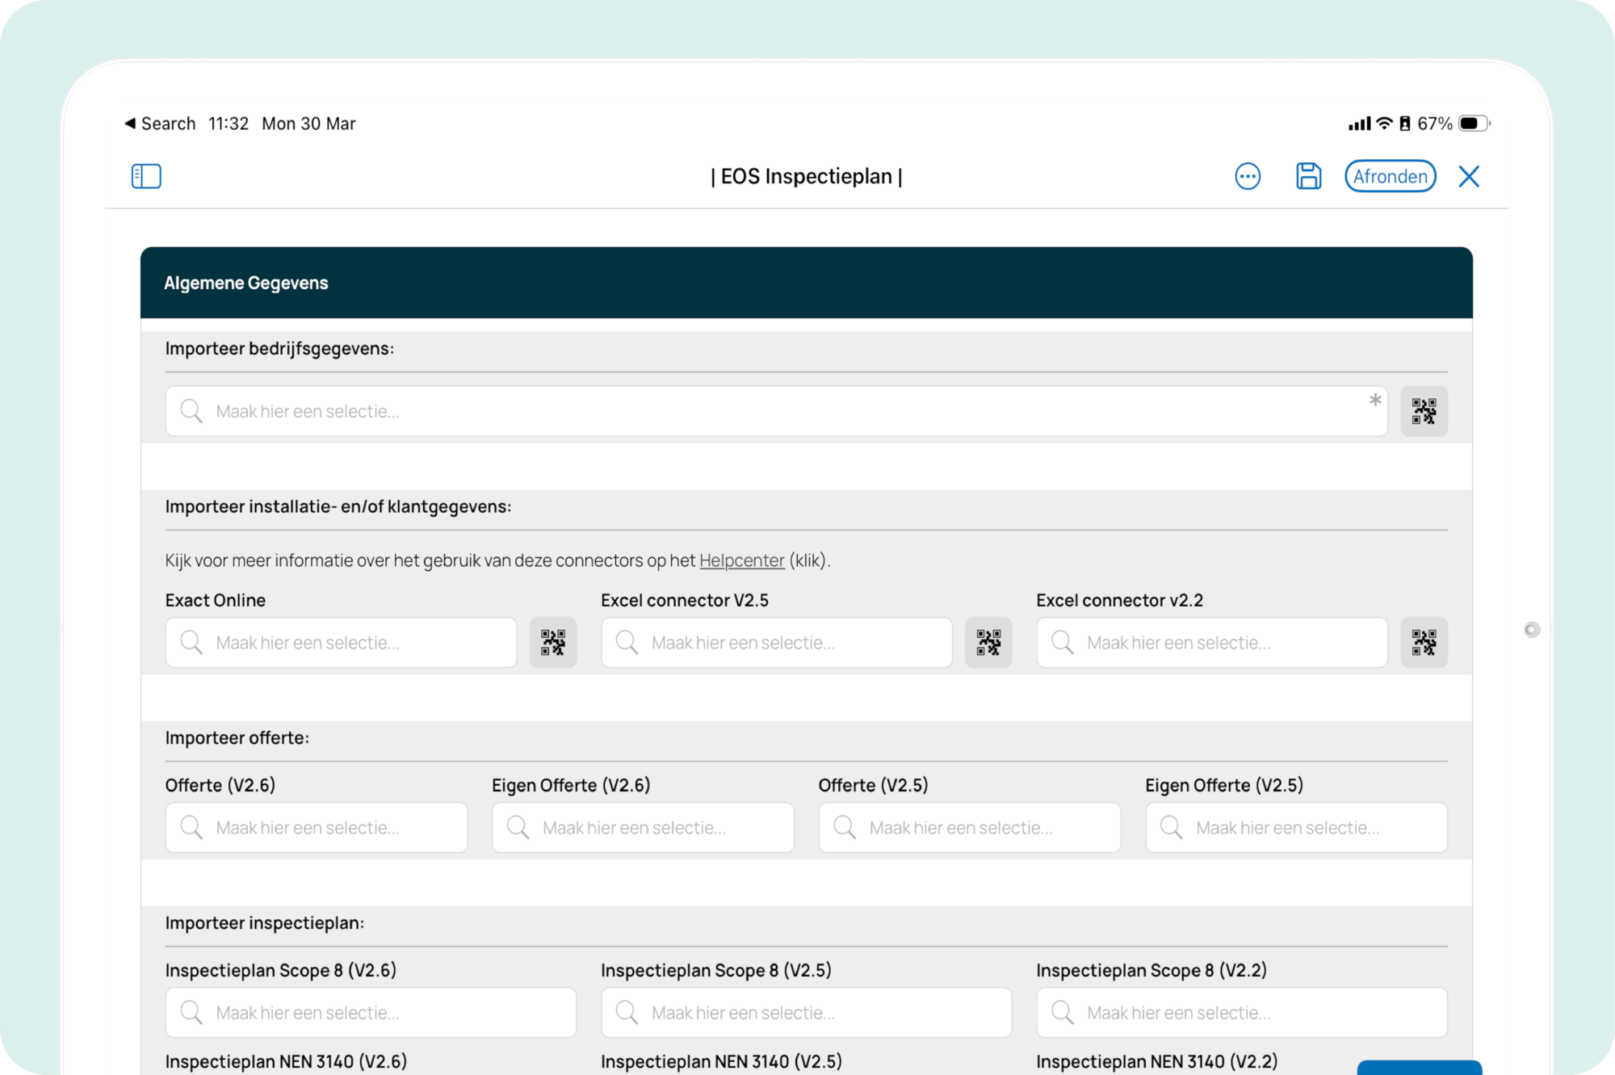1615x1075 pixels.
Task: Open the more options ellipsis menu
Action: coord(1248,176)
